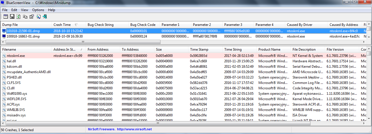
Task: Sort by Caused By Driver column header
Action: coord(307,25)
